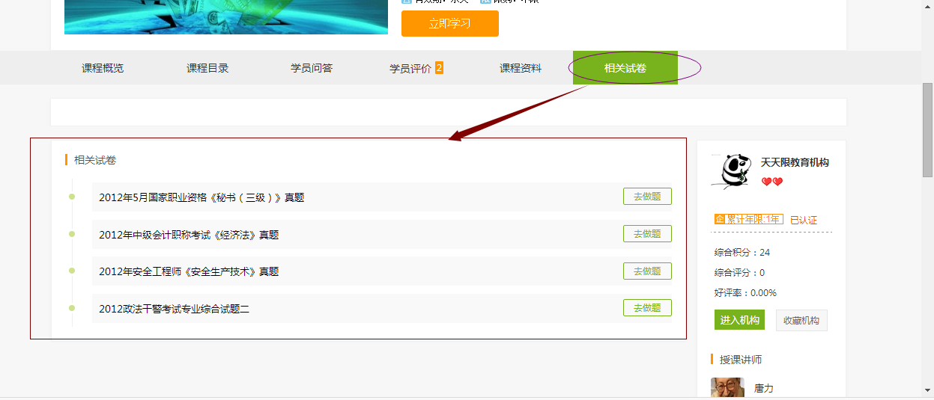The height and width of the screenshot is (400, 934).
Task: Click the panda logo of the institution
Action: 730,170
